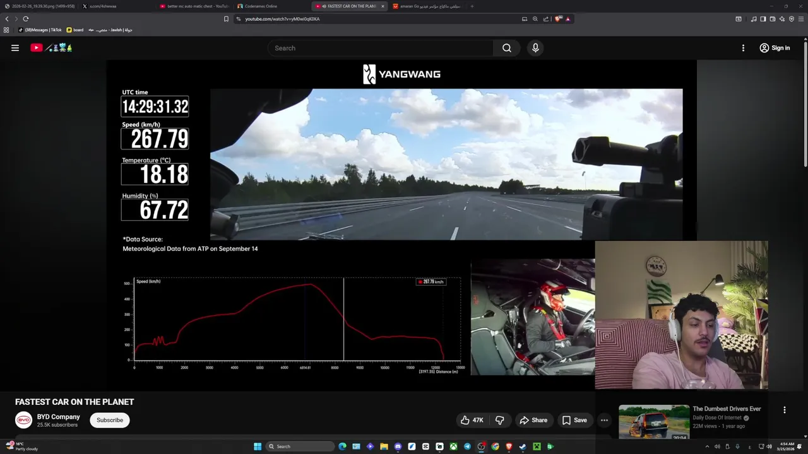
Task: Open File Explorer from the taskbar
Action: point(384,446)
